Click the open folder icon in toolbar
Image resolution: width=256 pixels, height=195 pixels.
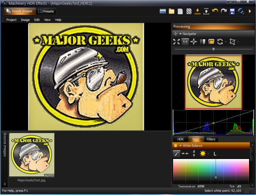pos(172,11)
